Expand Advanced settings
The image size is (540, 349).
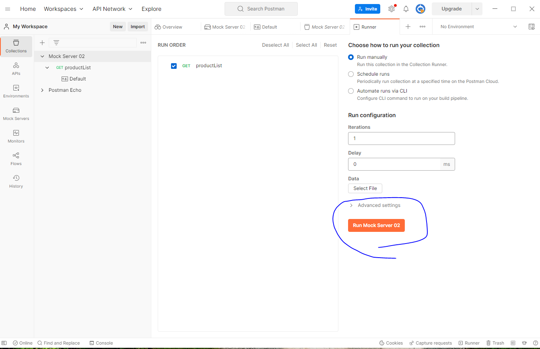click(375, 205)
